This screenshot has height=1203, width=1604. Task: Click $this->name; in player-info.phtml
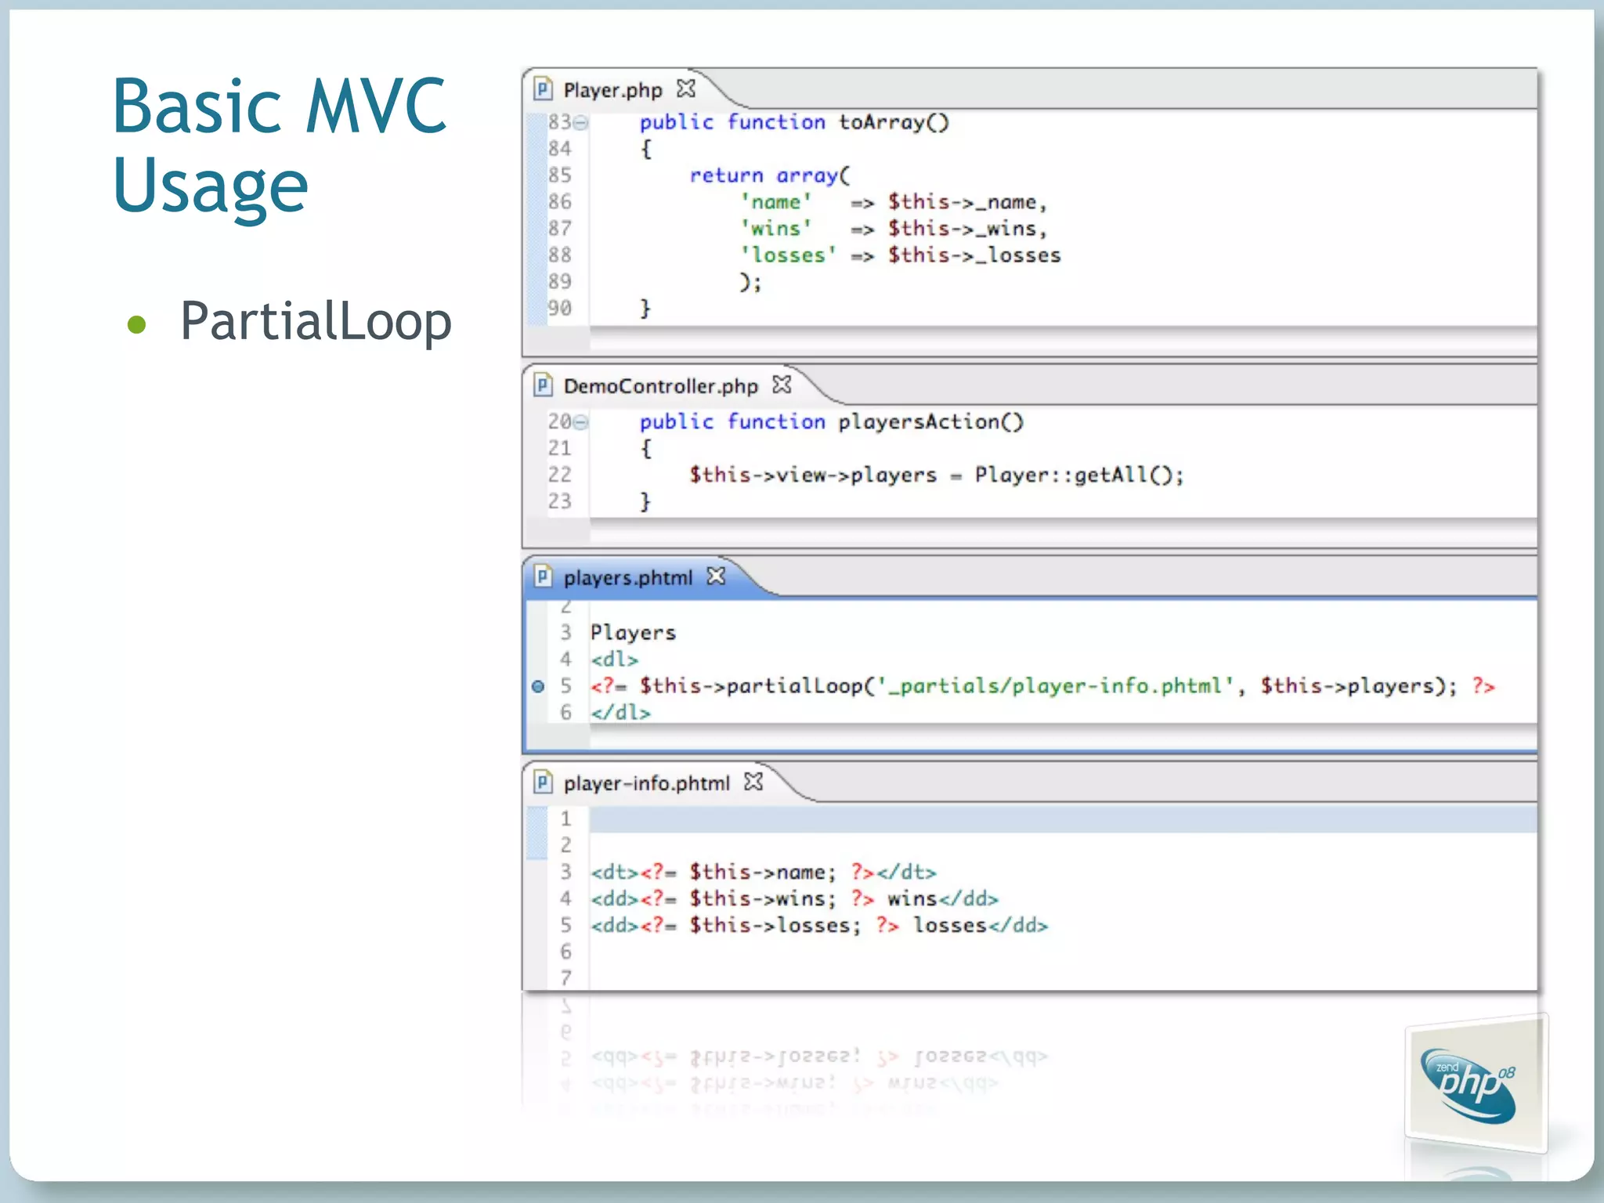pos(763,872)
